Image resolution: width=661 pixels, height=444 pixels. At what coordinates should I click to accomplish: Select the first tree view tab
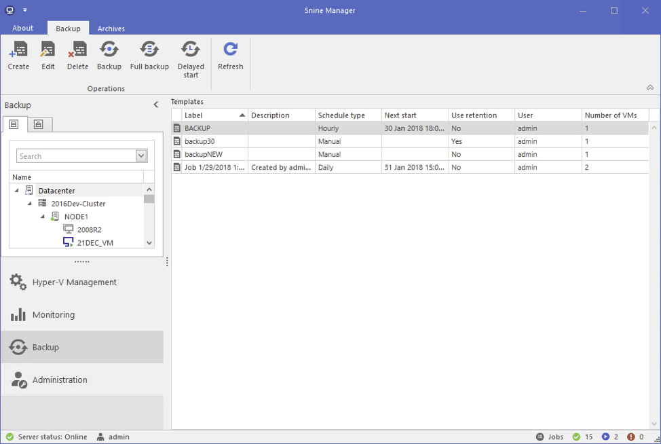point(14,124)
